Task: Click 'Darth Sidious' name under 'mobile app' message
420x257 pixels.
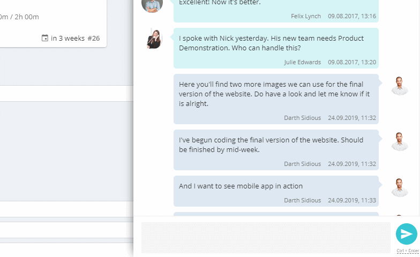Action: (302, 200)
